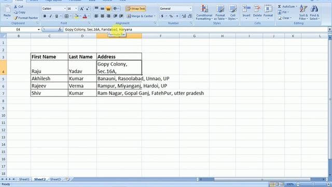Toggle the highlighted Bottom Align button
The image size is (332, 187).
108,9
